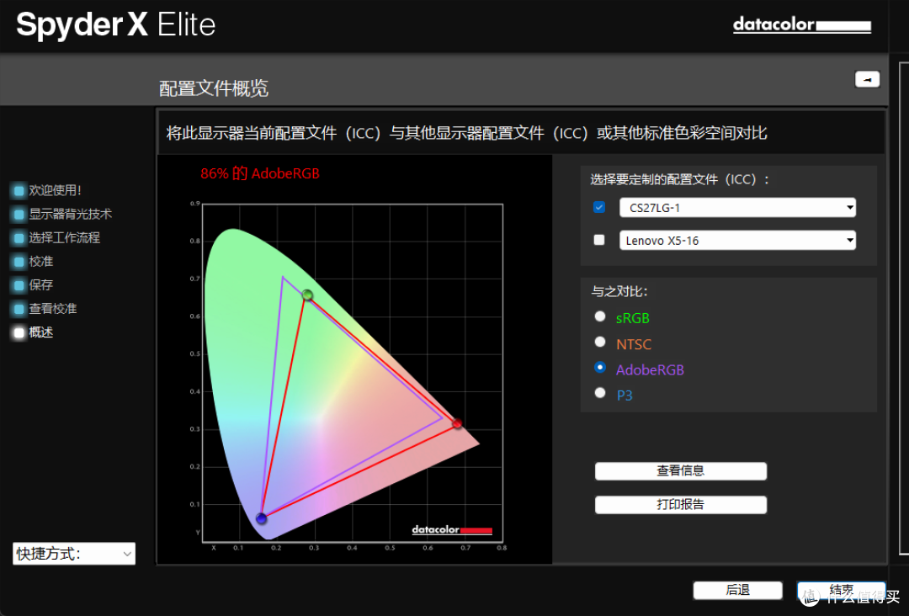Click the collapse panel arrow button

[867, 79]
